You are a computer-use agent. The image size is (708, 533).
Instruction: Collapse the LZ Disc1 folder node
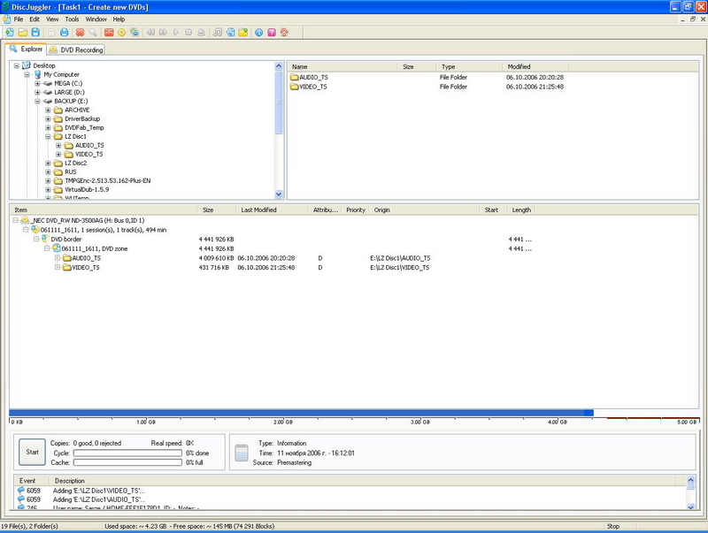[48, 137]
